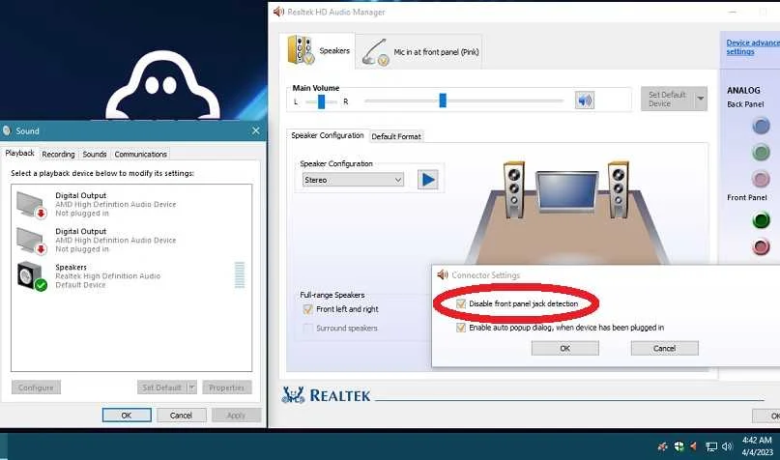This screenshot has height=460, width=780.
Task: Switch to the Speakers tab
Action: pyautogui.click(x=318, y=50)
